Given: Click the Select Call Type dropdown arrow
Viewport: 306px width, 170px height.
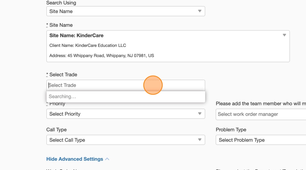Looking at the screenshot, I should pos(200,140).
